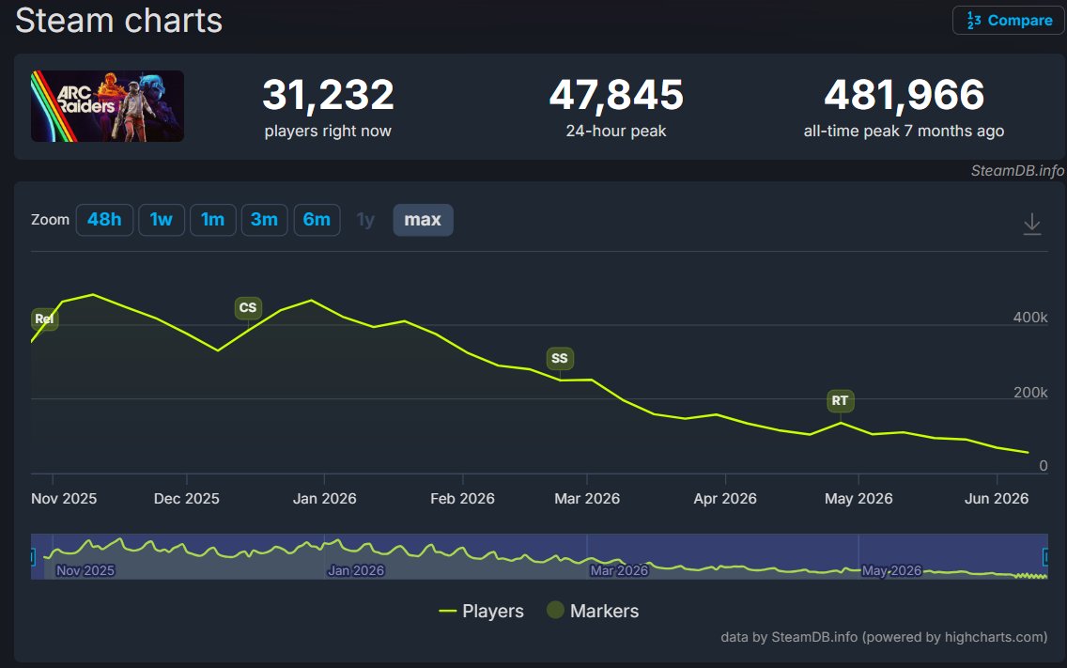Click the CS marker on chart
Screen dimensions: 1067x668
(248, 308)
